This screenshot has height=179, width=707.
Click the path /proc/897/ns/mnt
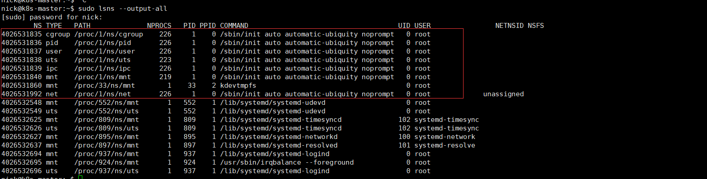107,145
